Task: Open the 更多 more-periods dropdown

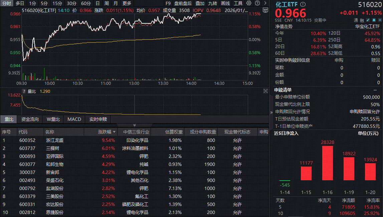Action: 126,3
